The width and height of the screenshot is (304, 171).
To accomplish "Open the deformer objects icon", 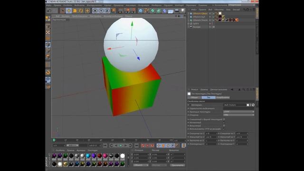I will 165,10.
